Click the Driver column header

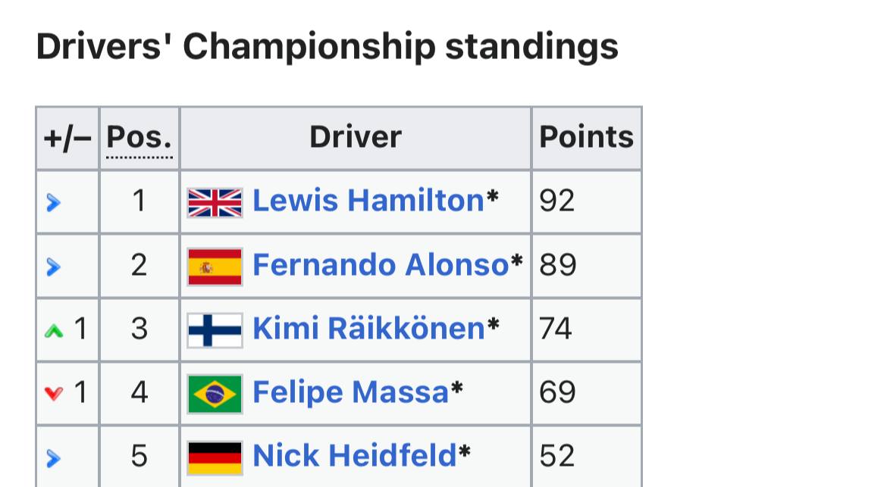[x=355, y=137]
